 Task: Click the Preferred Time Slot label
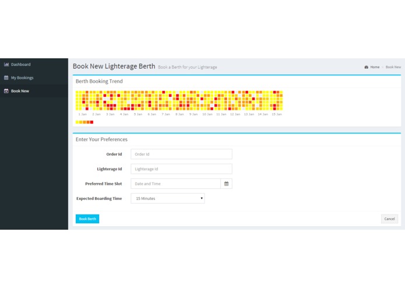[104, 184]
